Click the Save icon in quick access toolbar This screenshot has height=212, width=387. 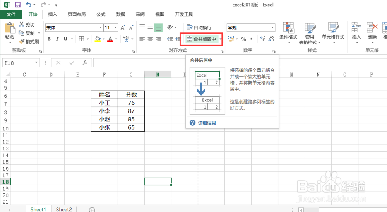pyautogui.click(x=18, y=5)
